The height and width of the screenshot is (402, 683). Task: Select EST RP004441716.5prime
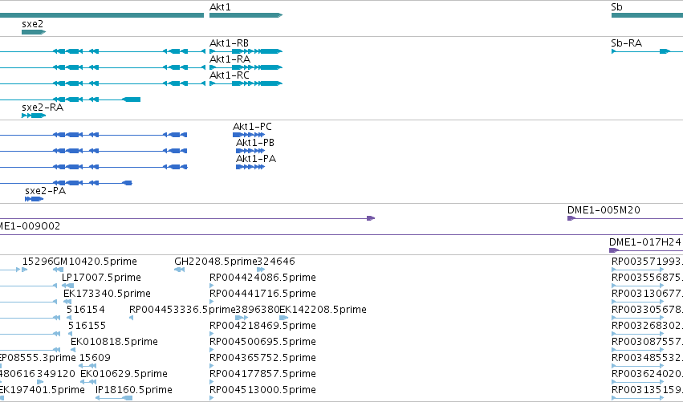coord(262,294)
